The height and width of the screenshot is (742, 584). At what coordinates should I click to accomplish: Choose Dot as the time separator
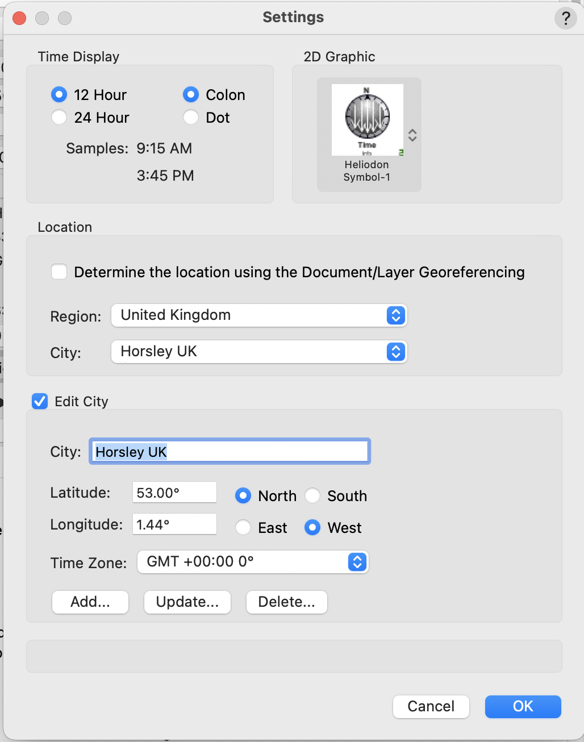(x=191, y=118)
